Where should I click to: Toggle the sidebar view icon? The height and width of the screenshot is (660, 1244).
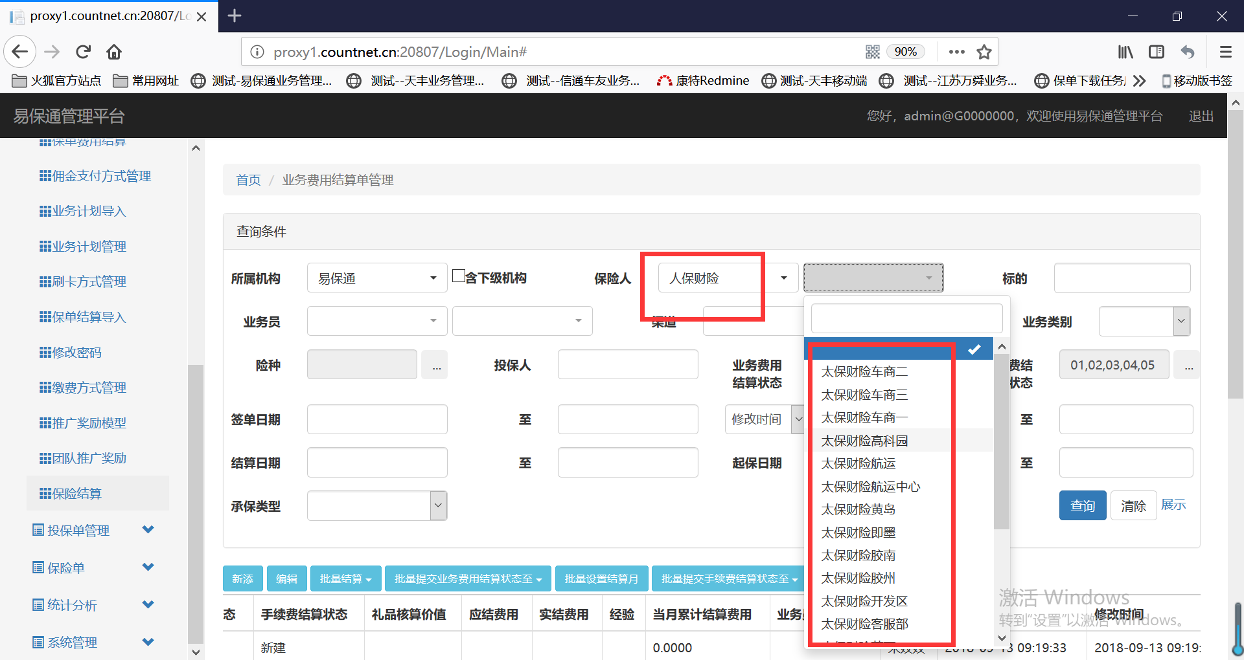click(1157, 52)
